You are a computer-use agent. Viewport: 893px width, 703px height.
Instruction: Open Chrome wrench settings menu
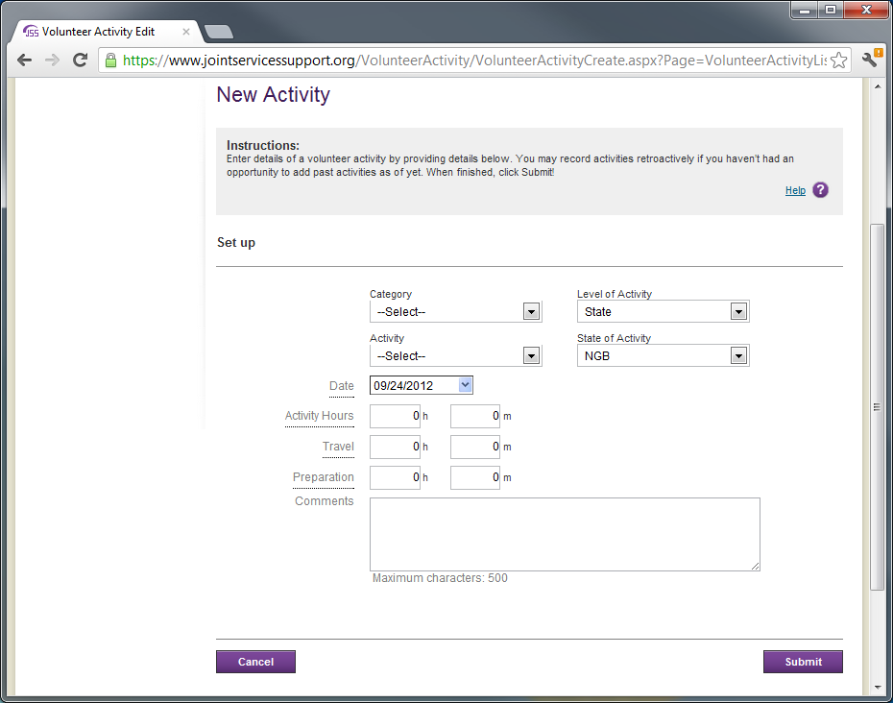[870, 60]
